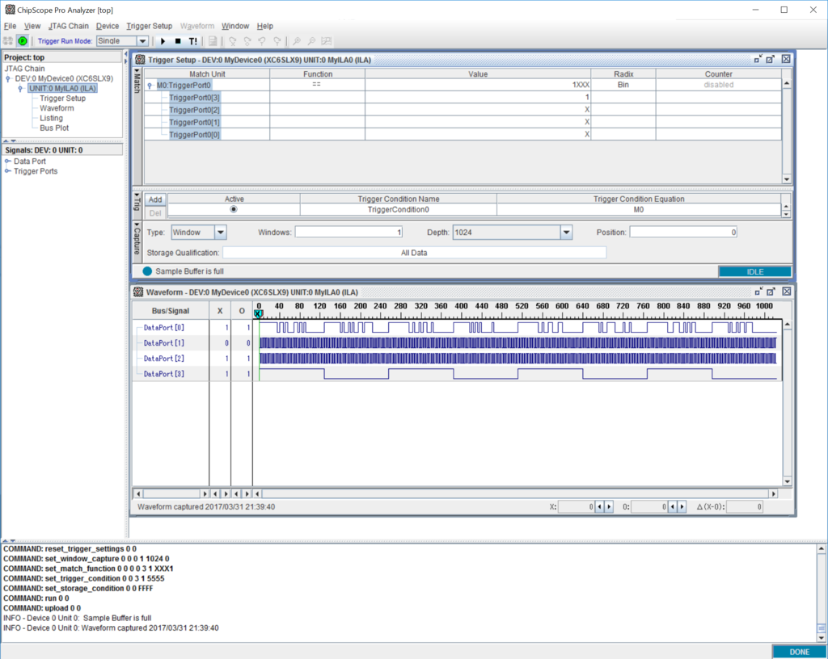Click the zoom fit toolbar icon

coord(327,40)
